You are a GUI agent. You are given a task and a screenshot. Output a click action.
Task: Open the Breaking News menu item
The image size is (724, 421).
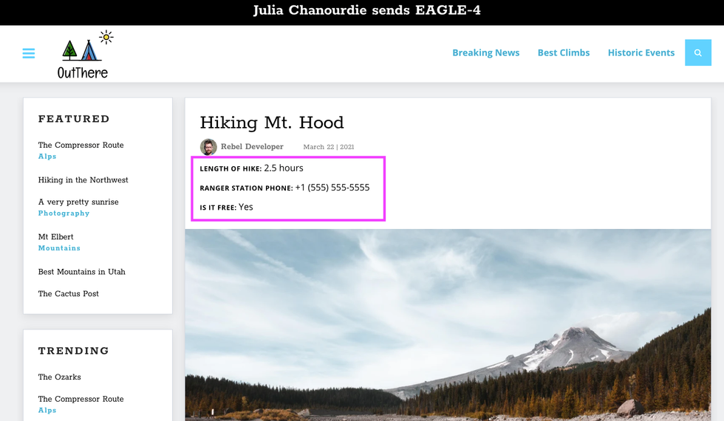click(x=485, y=53)
